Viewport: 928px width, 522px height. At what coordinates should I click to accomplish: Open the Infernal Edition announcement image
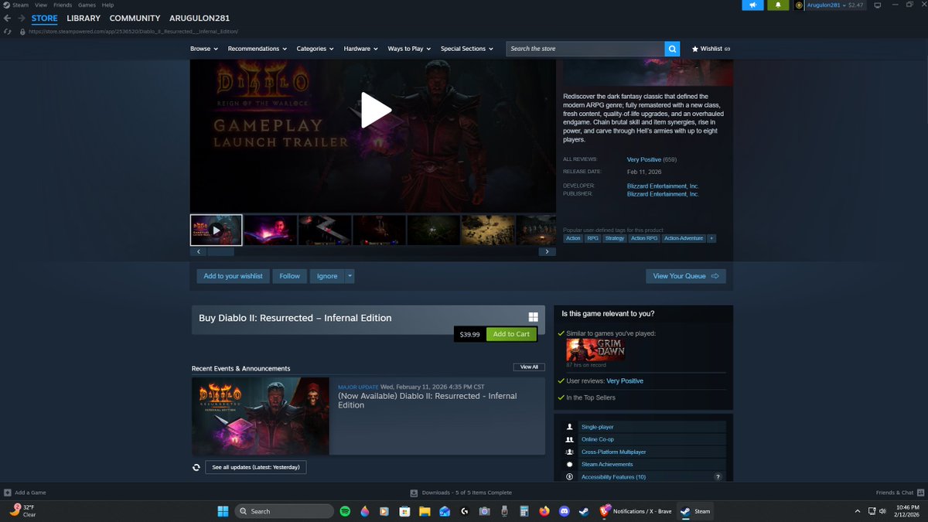click(x=261, y=416)
